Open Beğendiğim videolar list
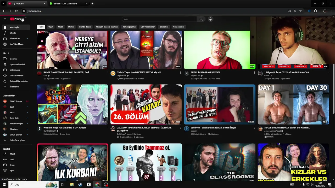Viewport: 335px width, 188px height. pos(16,81)
